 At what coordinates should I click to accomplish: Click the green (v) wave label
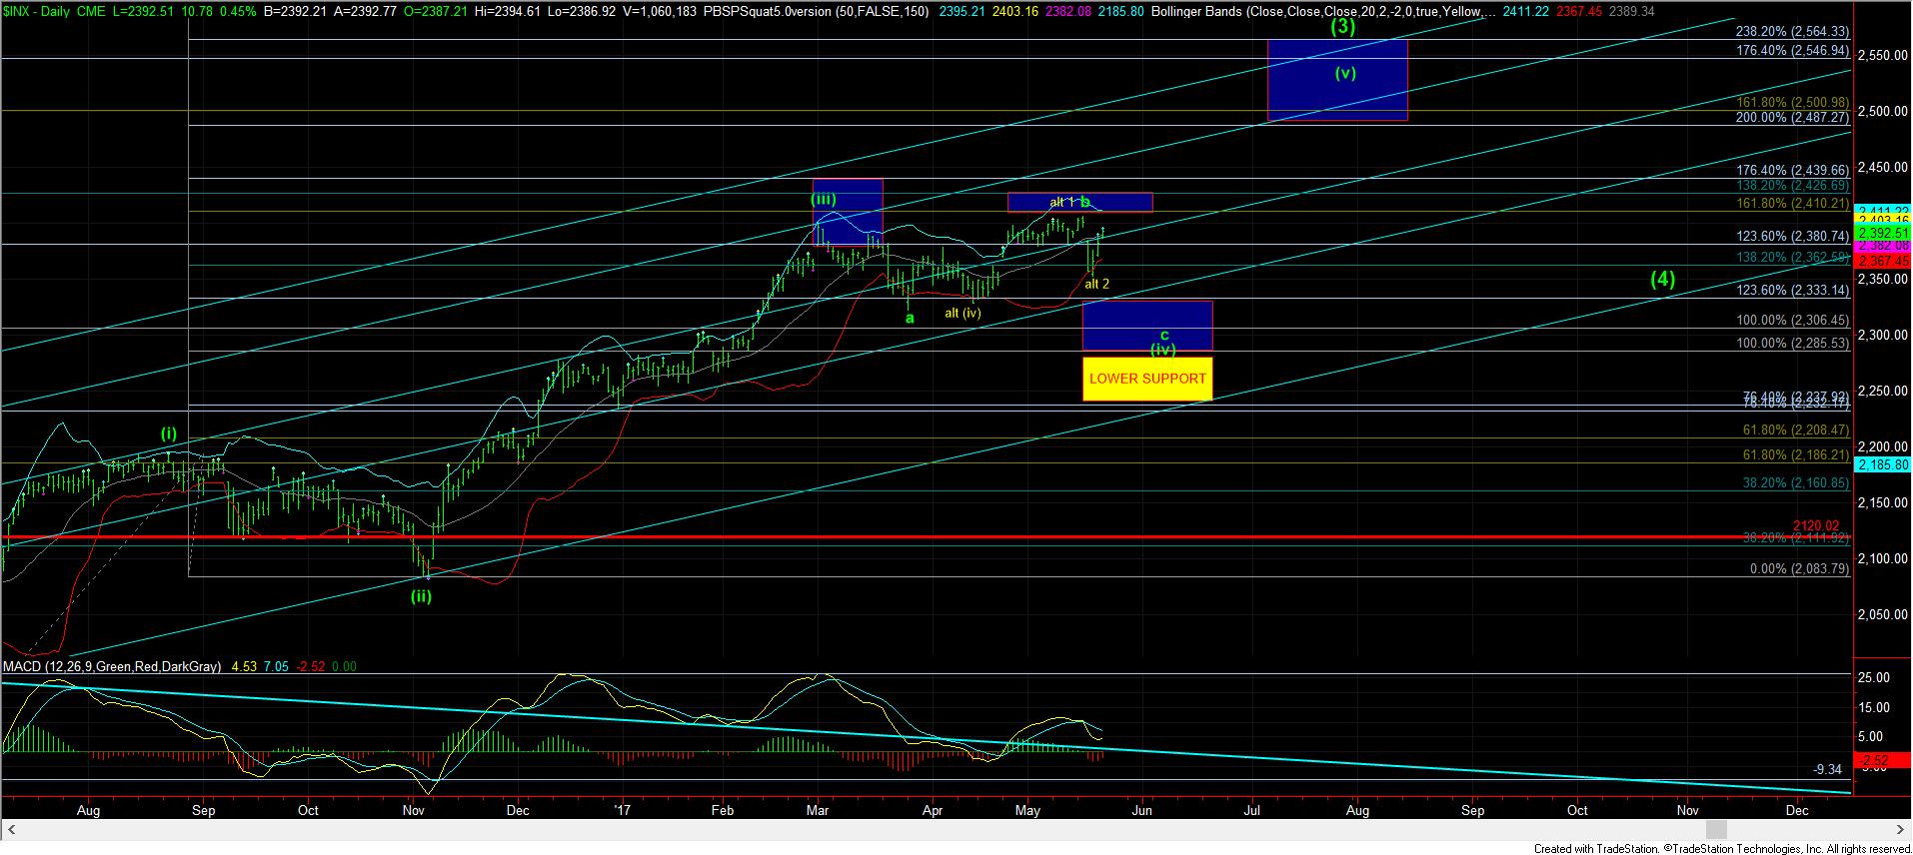point(1345,73)
